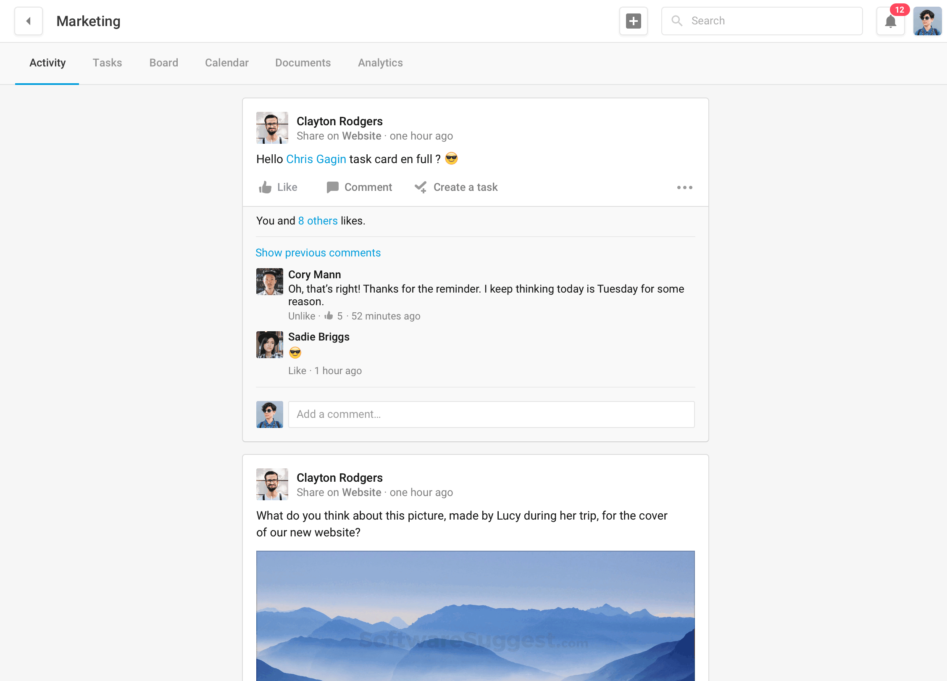Open the notification bell with 12 alerts
The height and width of the screenshot is (681, 947).
[890, 21]
